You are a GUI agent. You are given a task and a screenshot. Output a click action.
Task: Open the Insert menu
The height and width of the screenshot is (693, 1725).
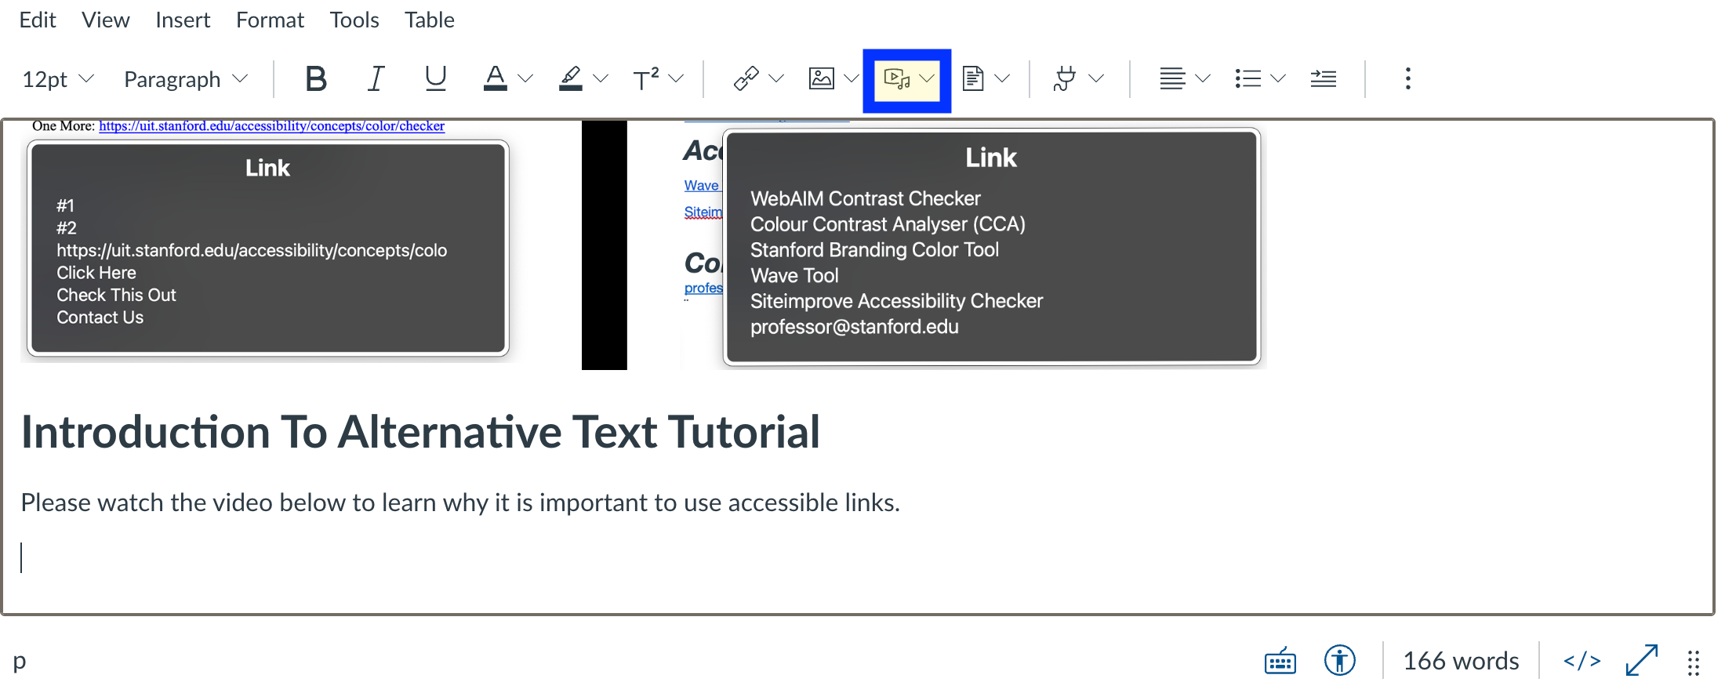click(183, 20)
